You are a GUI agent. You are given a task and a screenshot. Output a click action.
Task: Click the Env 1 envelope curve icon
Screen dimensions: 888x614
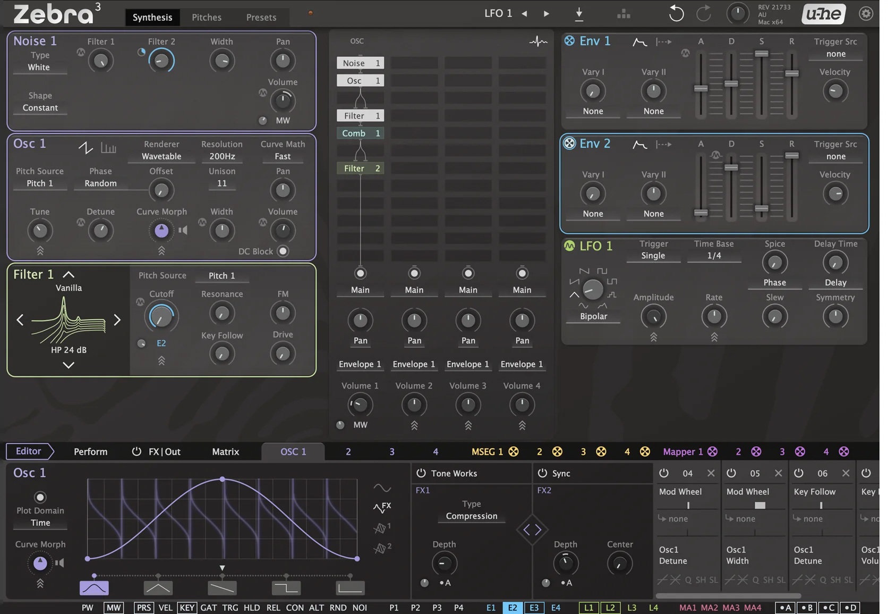point(640,41)
